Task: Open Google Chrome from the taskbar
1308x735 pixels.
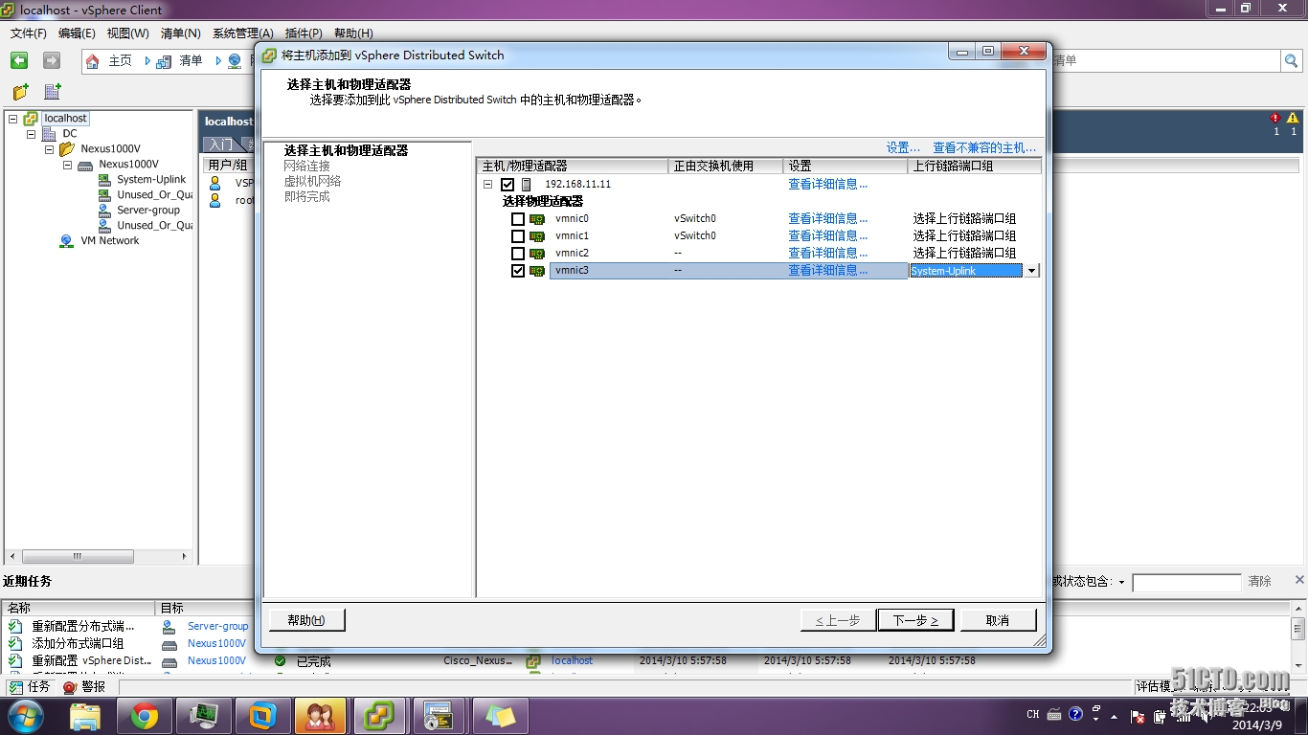Action: [x=146, y=715]
